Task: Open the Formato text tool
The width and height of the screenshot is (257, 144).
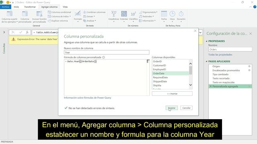Action: (x=78, y=16)
